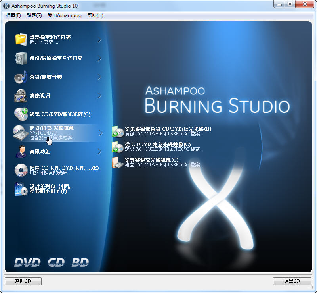Click the 燒錄視訊 label
This screenshot has height=293, width=317.
(40, 95)
